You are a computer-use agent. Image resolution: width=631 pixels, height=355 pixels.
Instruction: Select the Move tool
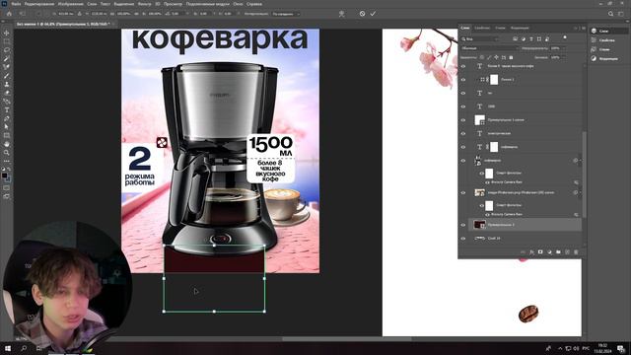(7, 33)
